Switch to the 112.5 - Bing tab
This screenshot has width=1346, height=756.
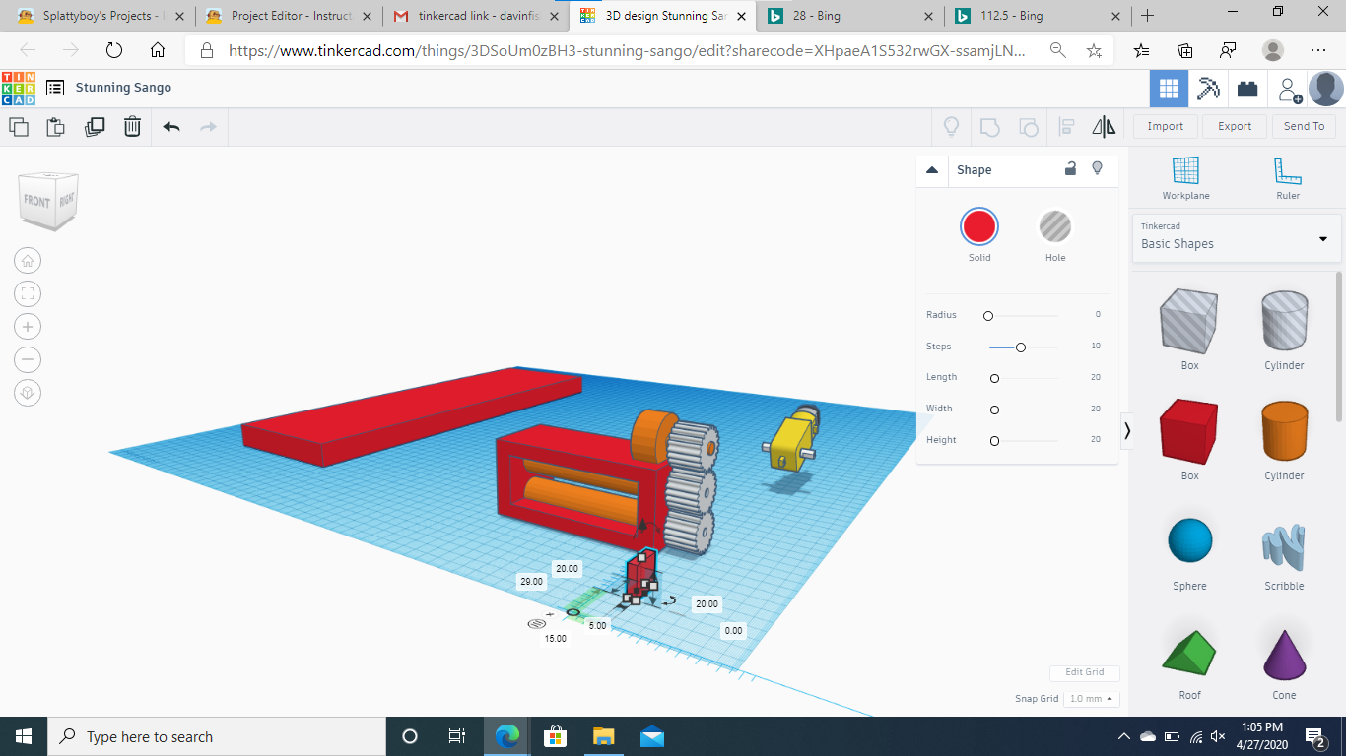1038,16
